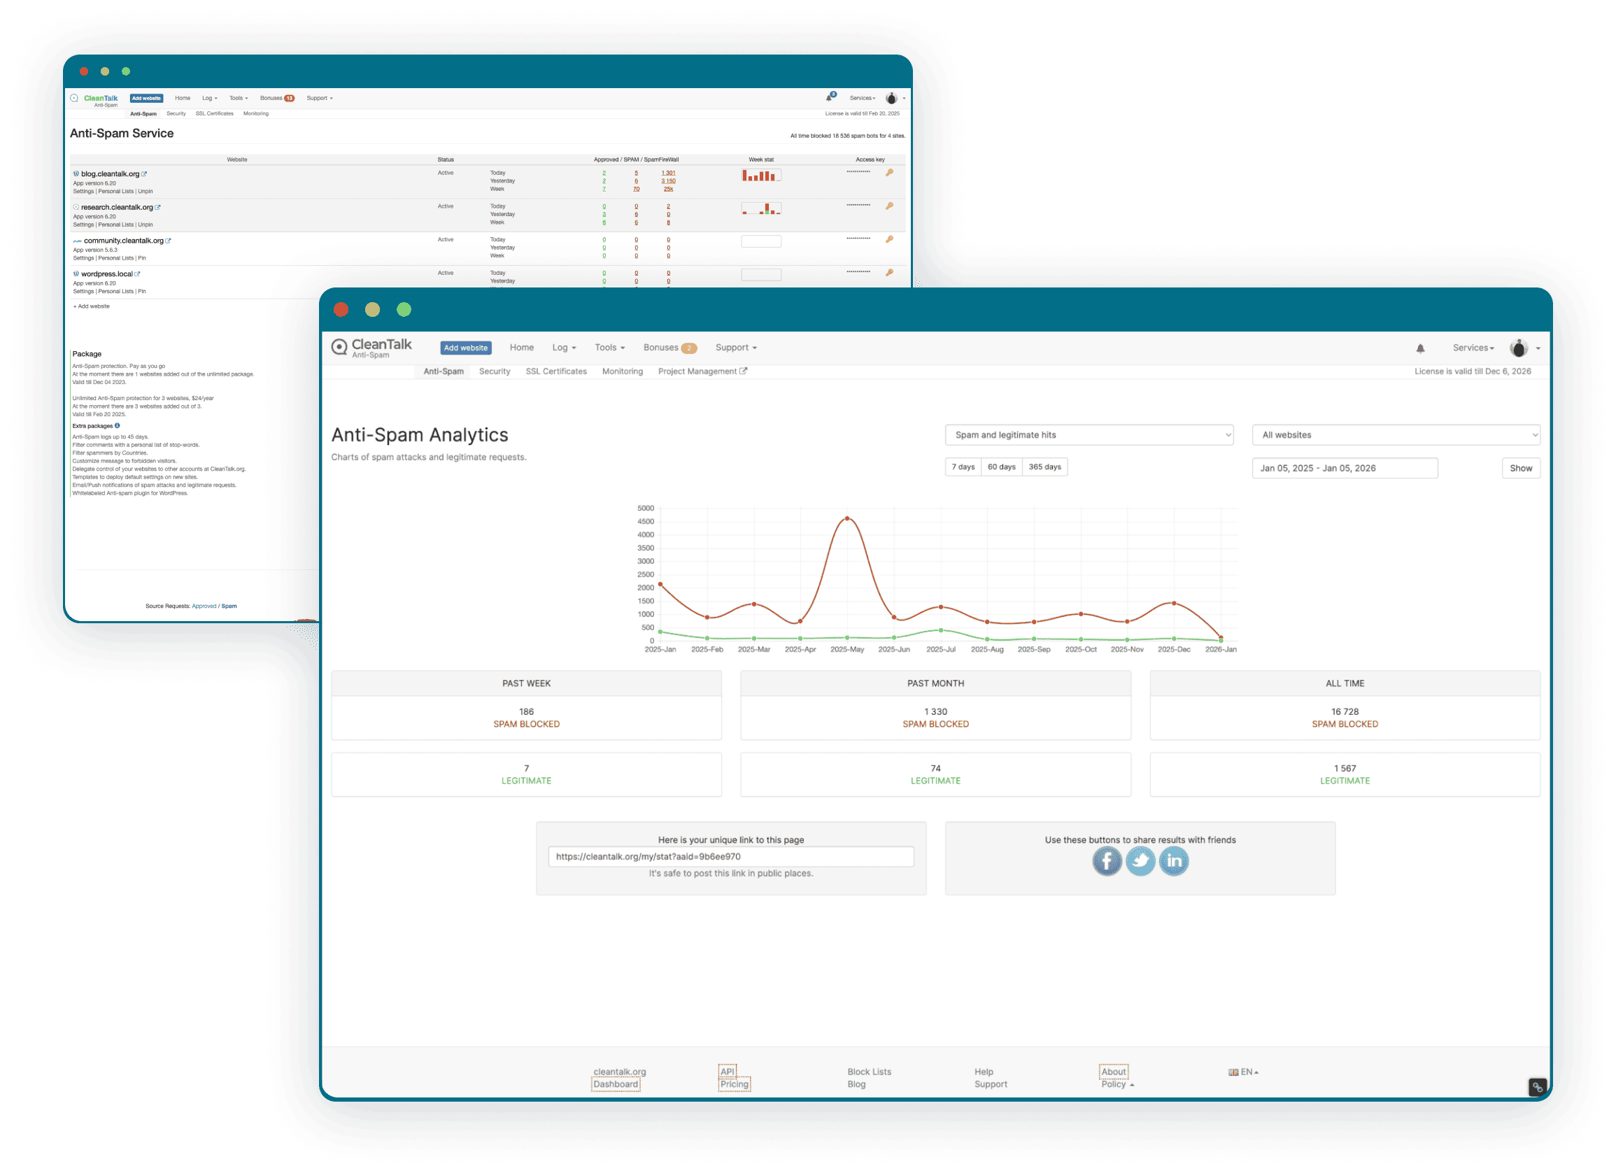Expand the Tools menu in front window
Screen dimensions: 1616x1173
(609, 348)
